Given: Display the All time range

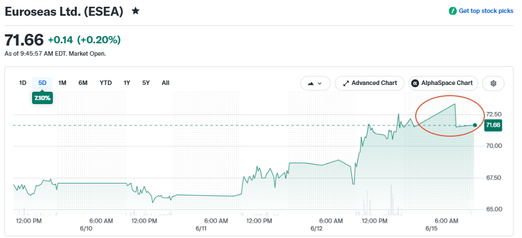Looking at the screenshot, I should click(165, 83).
